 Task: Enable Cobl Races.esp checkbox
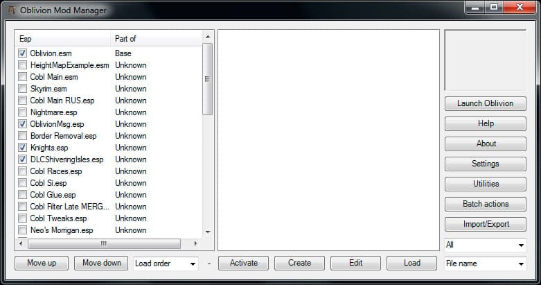(x=22, y=171)
